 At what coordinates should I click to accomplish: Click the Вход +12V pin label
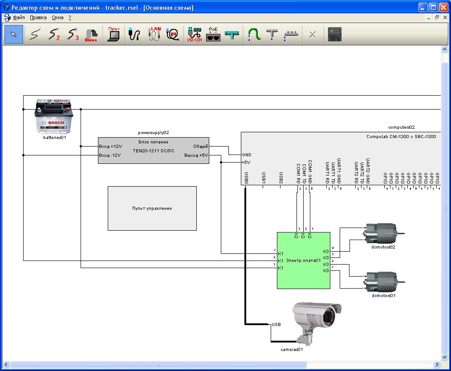pos(110,147)
